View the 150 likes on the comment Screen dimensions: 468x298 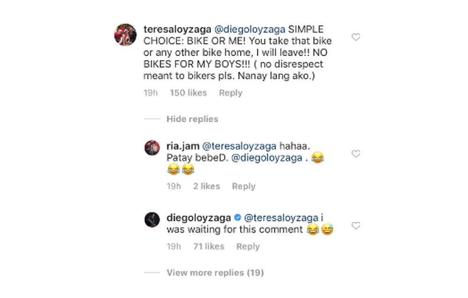(x=188, y=93)
